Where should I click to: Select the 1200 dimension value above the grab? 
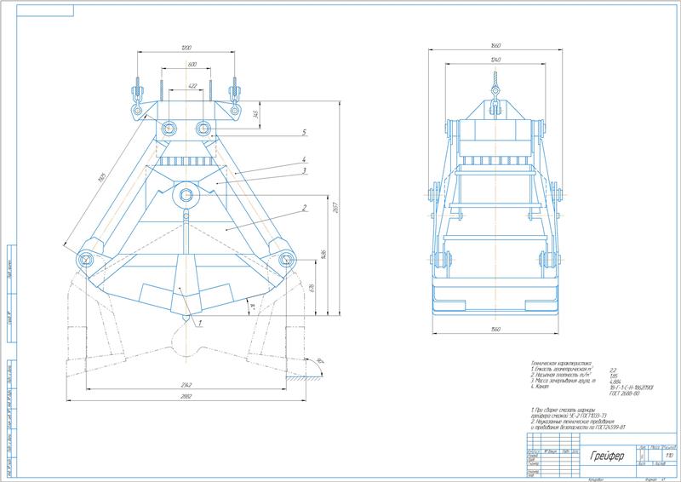(x=186, y=48)
